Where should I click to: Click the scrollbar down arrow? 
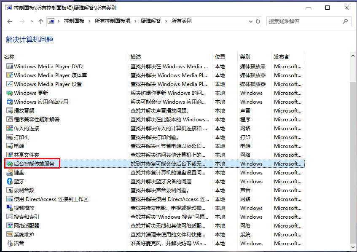(x=353, y=247)
